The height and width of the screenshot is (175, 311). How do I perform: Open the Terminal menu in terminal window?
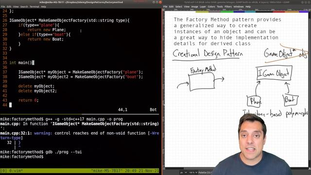coord(35,6)
